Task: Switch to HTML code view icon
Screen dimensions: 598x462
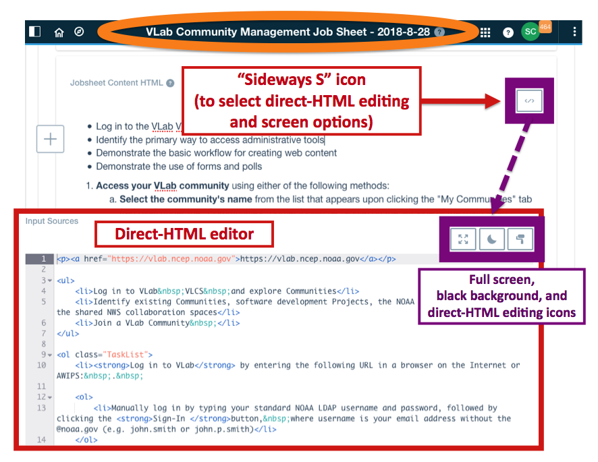Action: pos(529,100)
